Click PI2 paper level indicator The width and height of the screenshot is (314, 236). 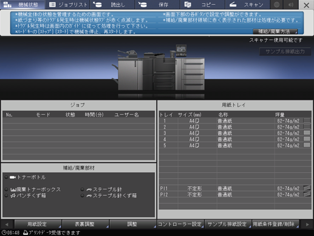coord(307,194)
